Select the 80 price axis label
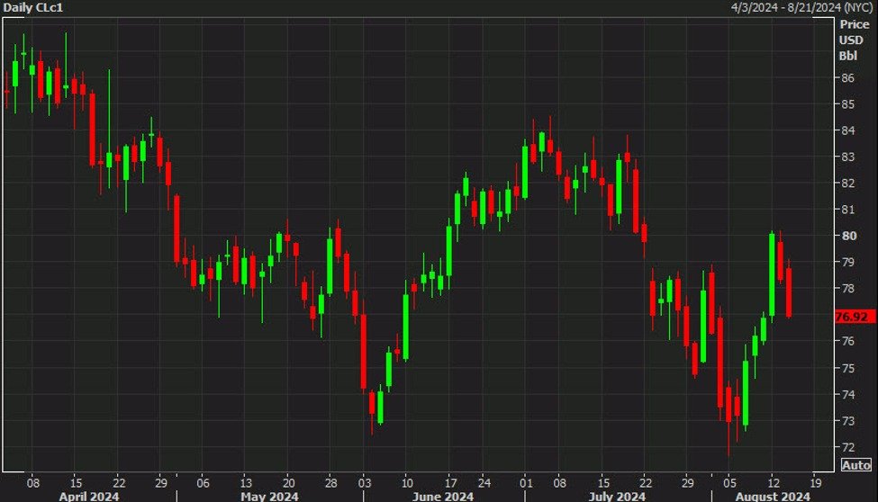The image size is (878, 502). click(847, 236)
